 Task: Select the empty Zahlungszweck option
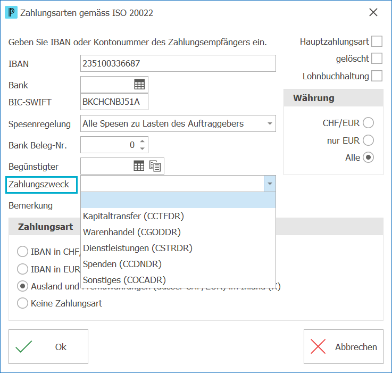[178, 200]
